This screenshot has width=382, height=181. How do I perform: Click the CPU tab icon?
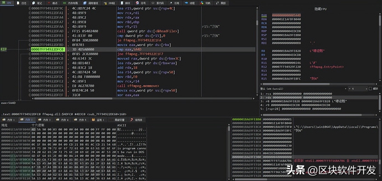3,3
